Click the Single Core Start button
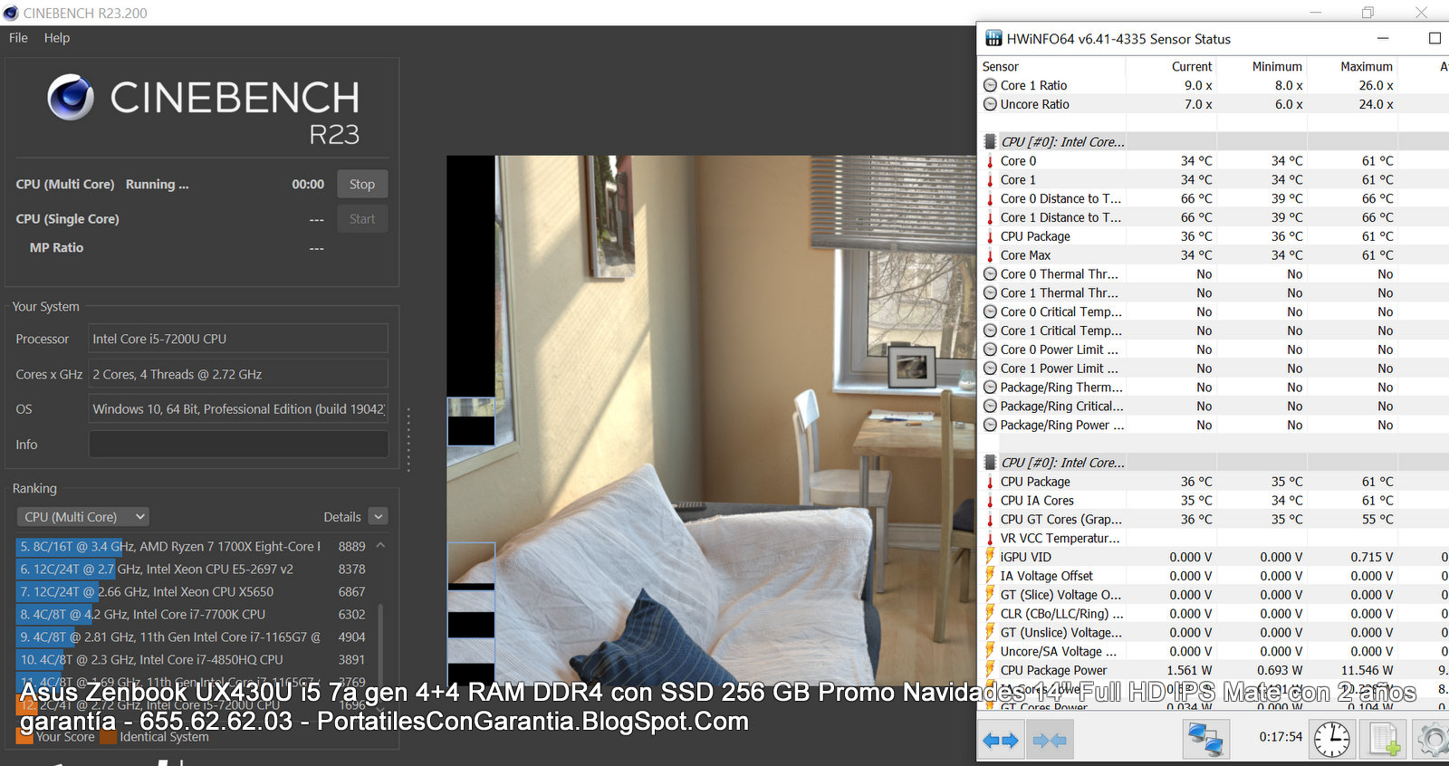Image resolution: width=1449 pixels, height=766 pixels. point(362,219)
